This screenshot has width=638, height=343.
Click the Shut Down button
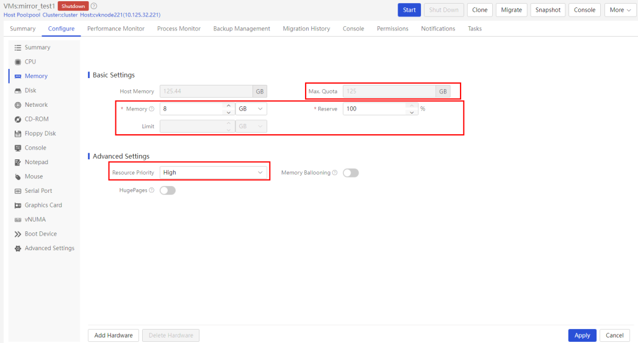click(x=444, y=10)
